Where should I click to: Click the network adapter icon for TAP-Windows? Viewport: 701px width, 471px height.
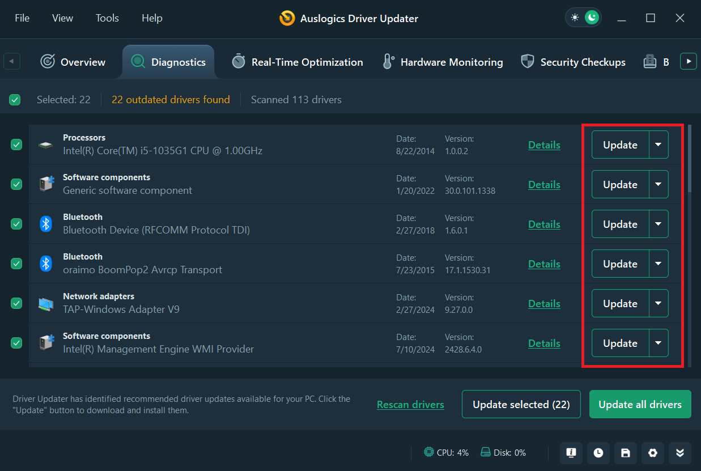tap(46, 304)
